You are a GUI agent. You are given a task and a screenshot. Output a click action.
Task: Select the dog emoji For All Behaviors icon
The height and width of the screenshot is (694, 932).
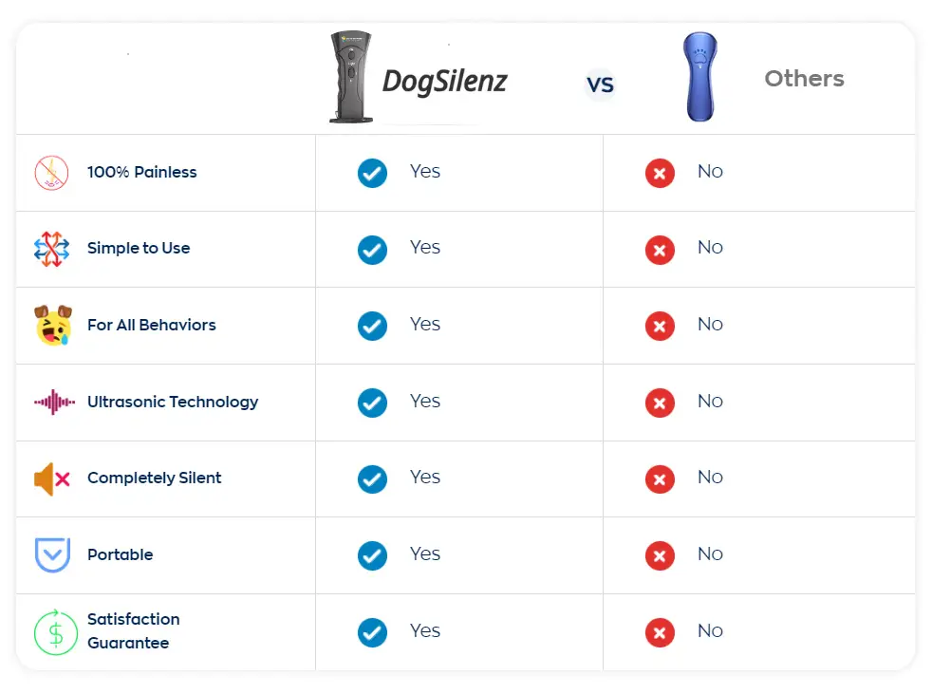coord(53,326)
